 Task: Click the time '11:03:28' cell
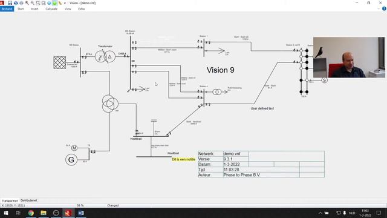(x=261, y=170)
